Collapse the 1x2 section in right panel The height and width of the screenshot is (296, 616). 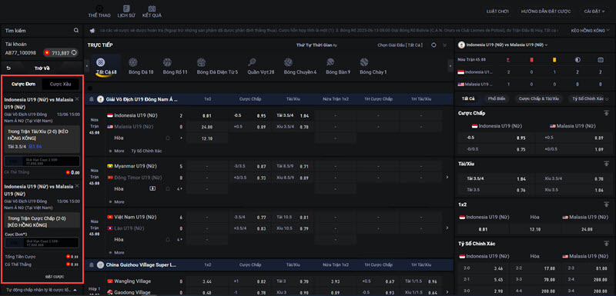(606, 205)
